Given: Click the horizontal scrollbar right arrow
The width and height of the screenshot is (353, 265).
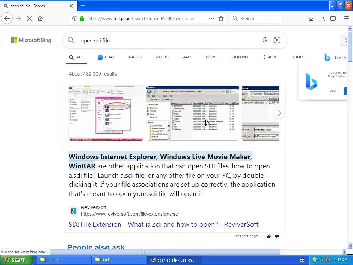Looking at the screenshot, I should 344,252.
